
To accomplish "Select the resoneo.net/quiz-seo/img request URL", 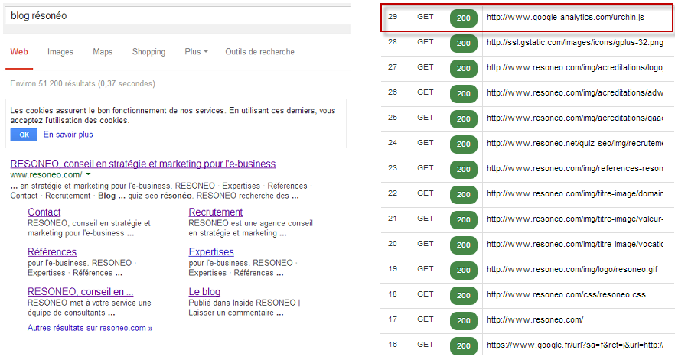I will pos(575,143).
